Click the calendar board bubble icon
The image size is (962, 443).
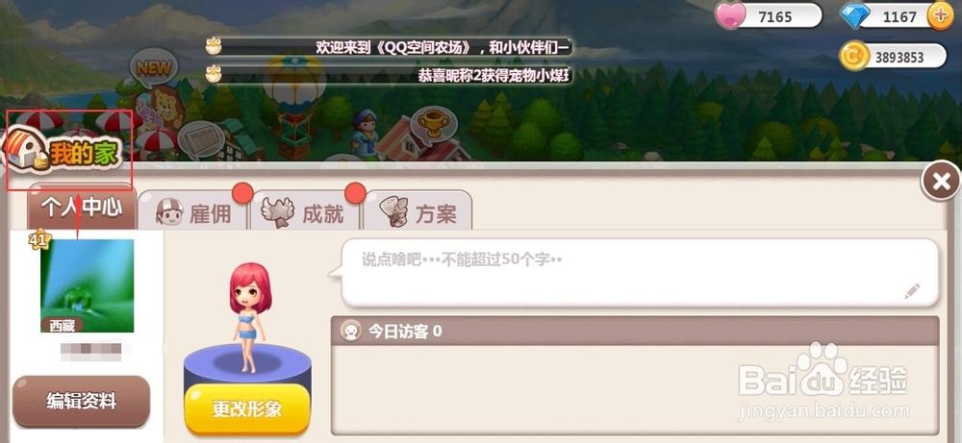coord(202,141)
